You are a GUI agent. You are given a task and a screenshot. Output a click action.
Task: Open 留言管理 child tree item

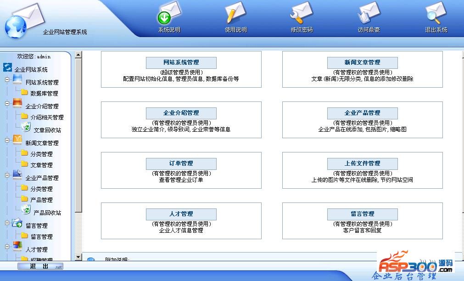(42, 236)
